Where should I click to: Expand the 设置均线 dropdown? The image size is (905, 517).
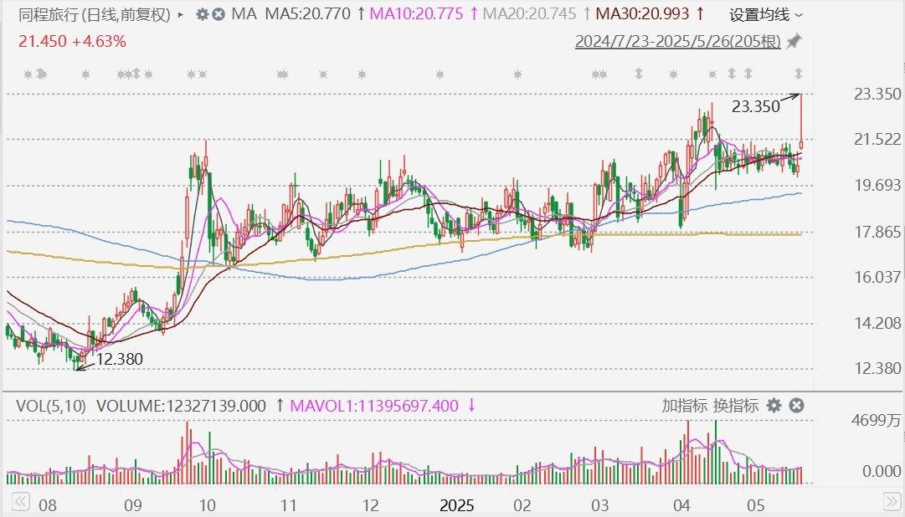[765, 15]
